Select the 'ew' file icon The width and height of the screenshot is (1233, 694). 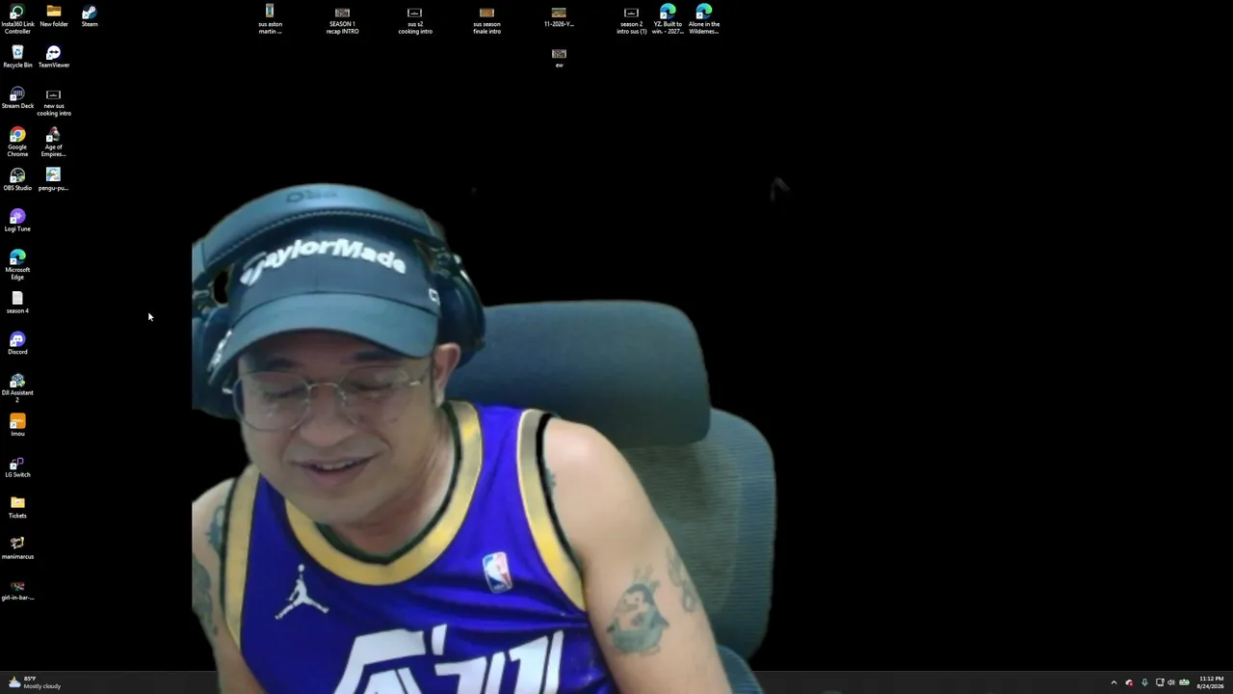point(559,57)
